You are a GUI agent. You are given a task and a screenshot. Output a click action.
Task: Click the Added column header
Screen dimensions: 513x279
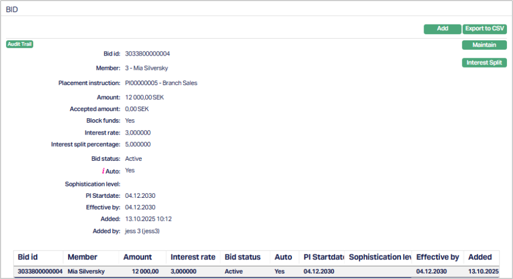coord(480,257)
